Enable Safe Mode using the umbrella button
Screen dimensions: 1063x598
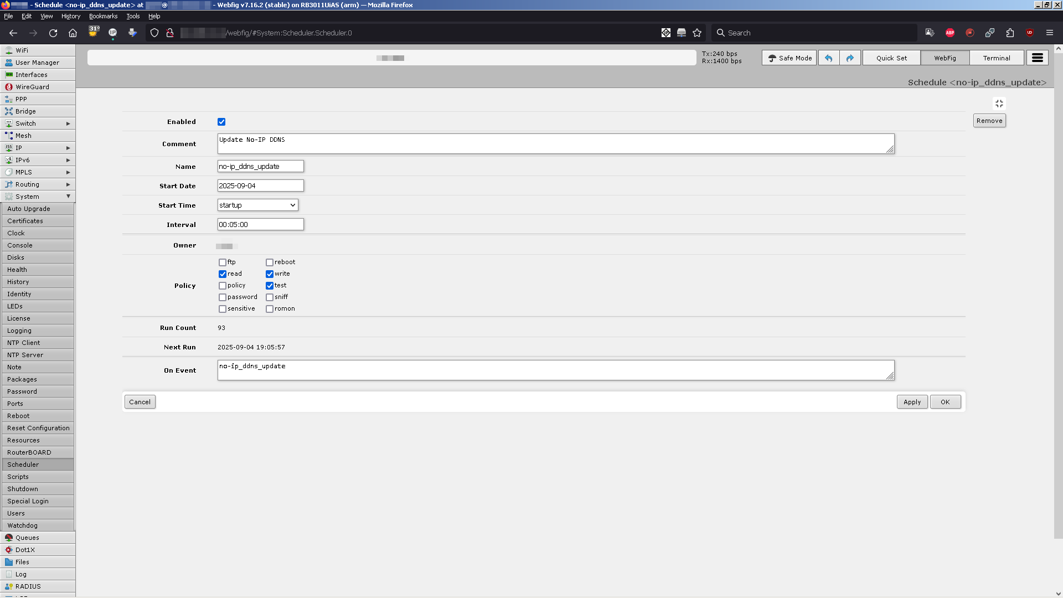tap(788, 58)
